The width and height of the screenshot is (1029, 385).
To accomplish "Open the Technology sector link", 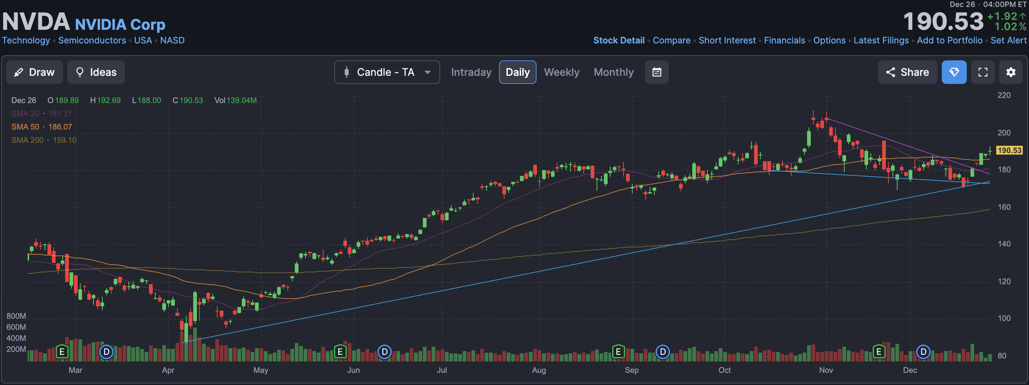I will click(x=26, y=40).
